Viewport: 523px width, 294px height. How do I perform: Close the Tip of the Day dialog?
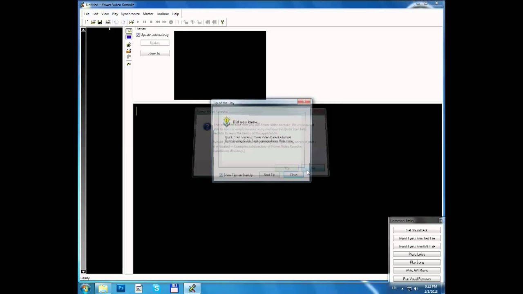tap(294, 175)
